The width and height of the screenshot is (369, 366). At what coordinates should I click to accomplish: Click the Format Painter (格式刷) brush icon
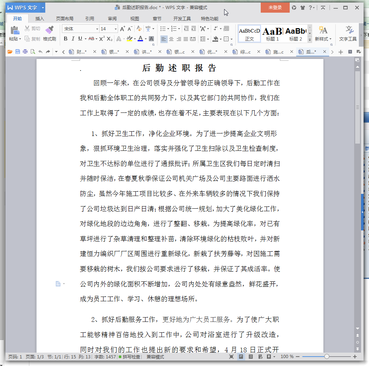click(x=49, y=30)
